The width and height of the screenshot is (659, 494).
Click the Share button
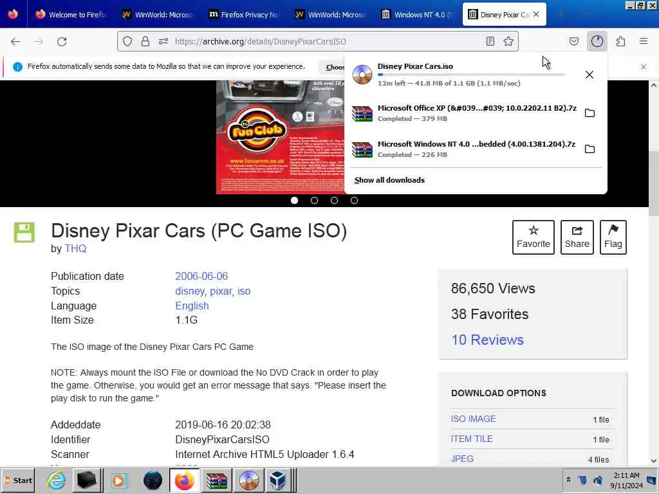[577, 237]
